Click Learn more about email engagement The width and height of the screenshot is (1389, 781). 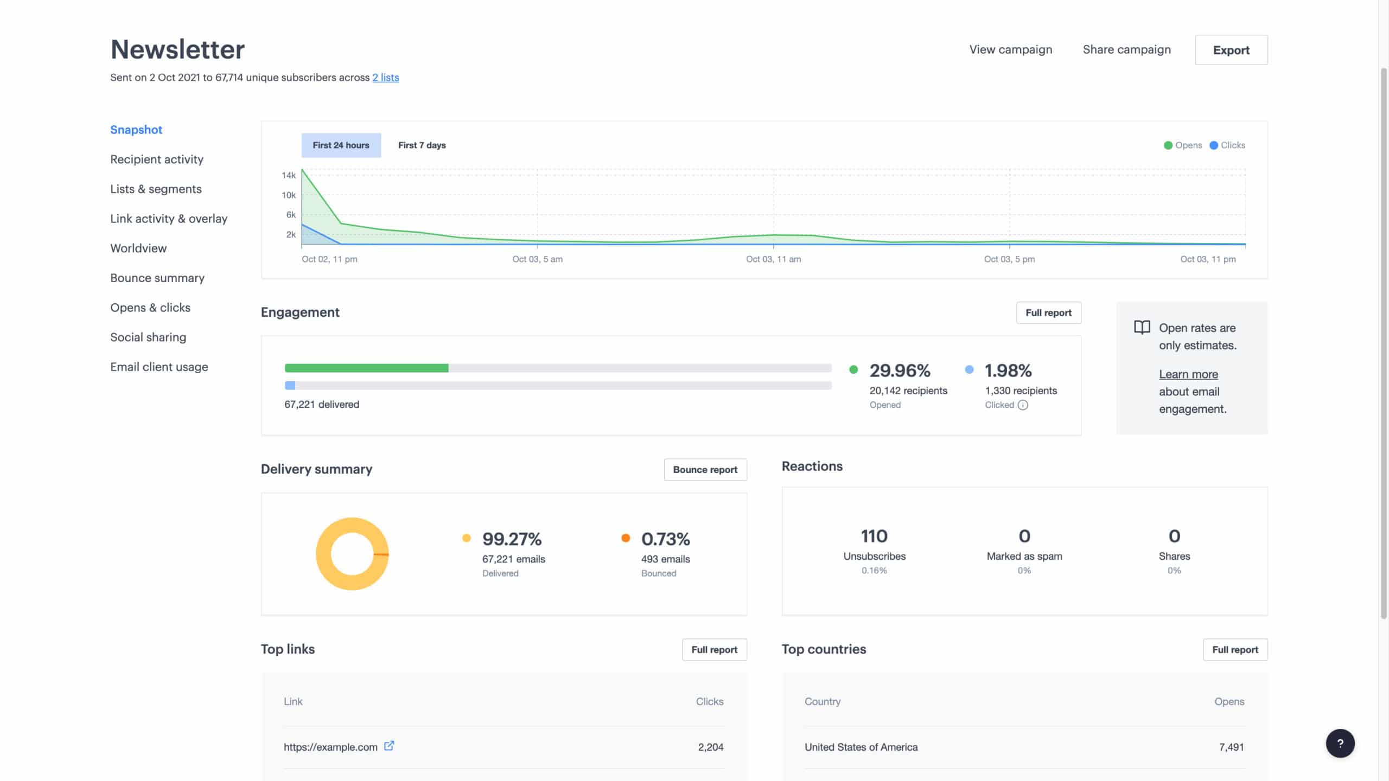click(1188, 374)
